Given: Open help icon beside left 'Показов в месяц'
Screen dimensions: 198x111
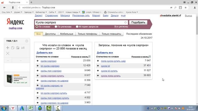Looking at the screenshot, I should pos(89,57).
